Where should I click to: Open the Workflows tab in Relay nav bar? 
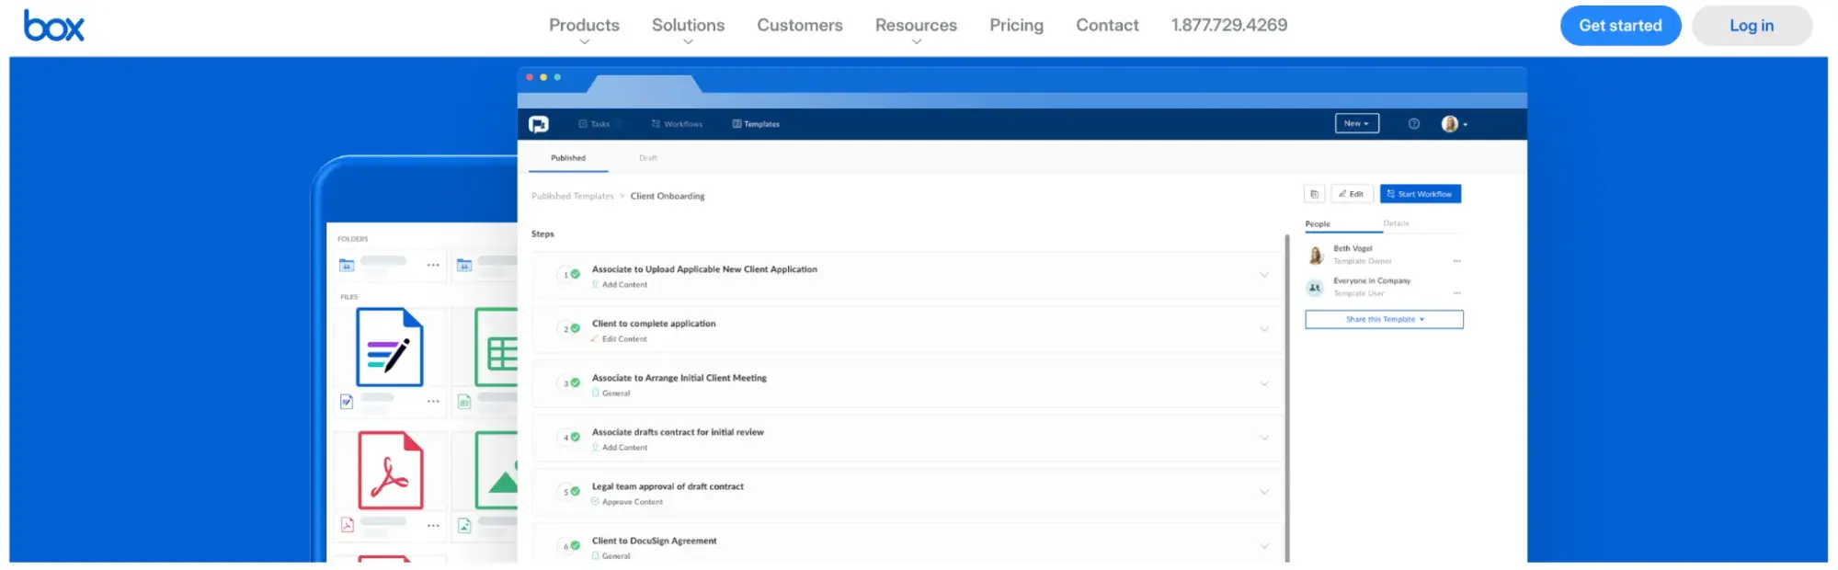pyautogui.click(x=677, y=124)
